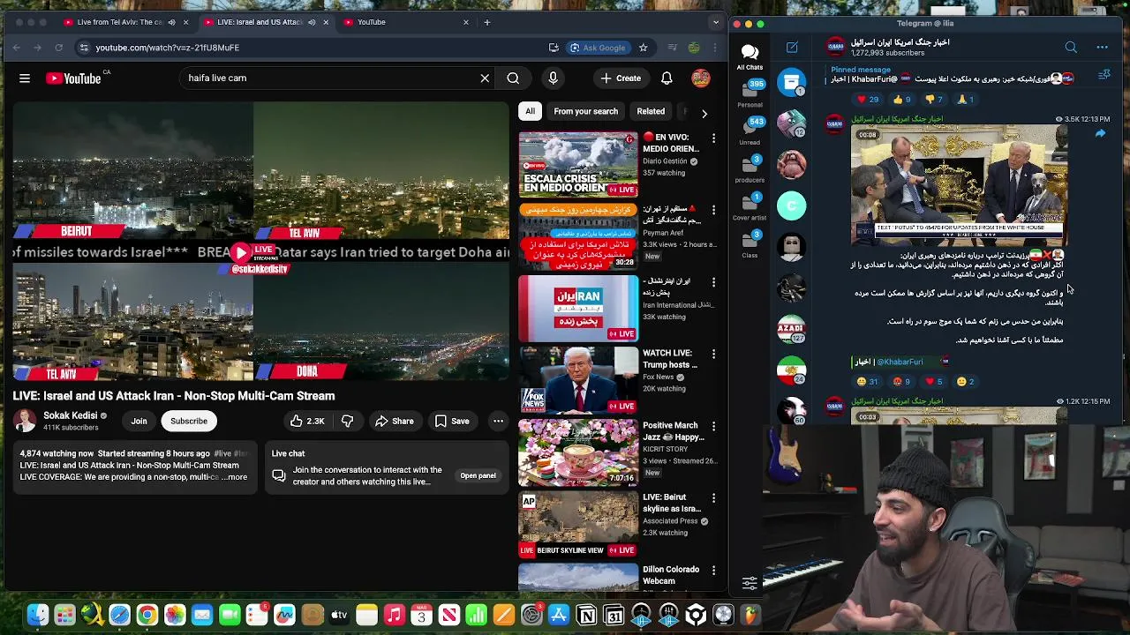This screenshot has width=1130, height=635.
Task: Forward the 12:13 PM Telegram video post
Action: click(x=1100, y=134)
